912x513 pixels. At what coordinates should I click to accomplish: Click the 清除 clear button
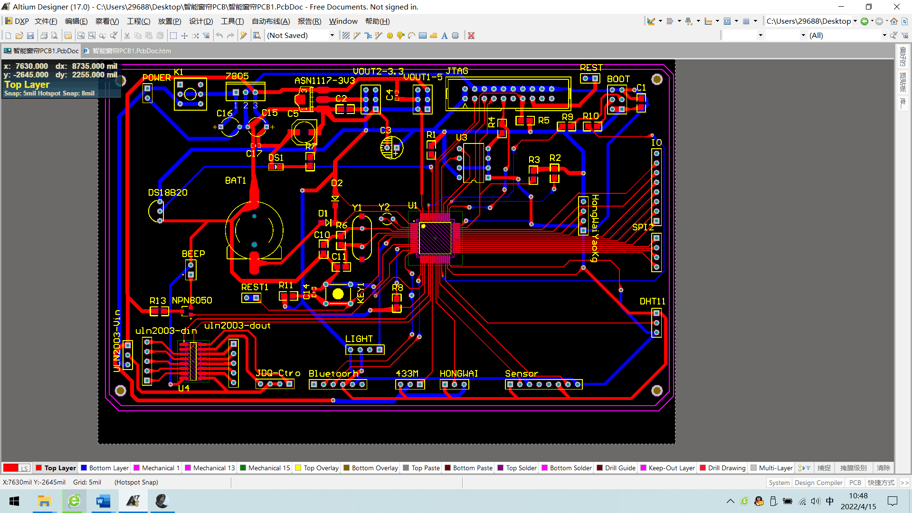tap(883, 468)
